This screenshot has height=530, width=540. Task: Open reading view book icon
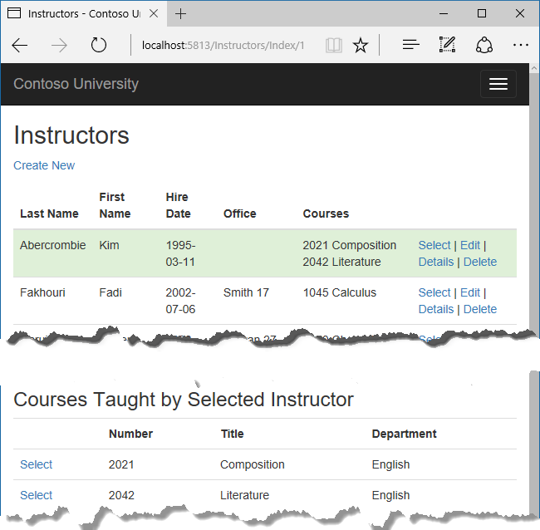[334, 46]
